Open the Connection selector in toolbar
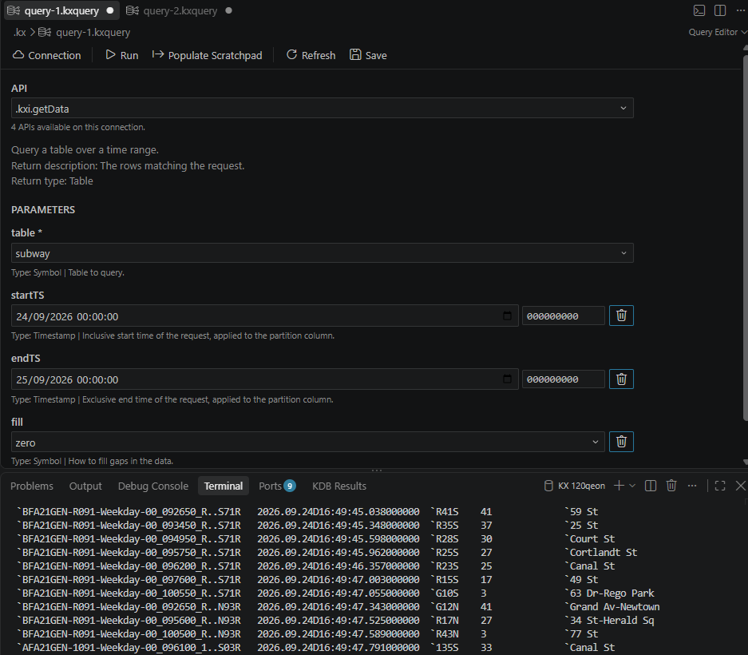The image size is (748, 655). point(47,55)
